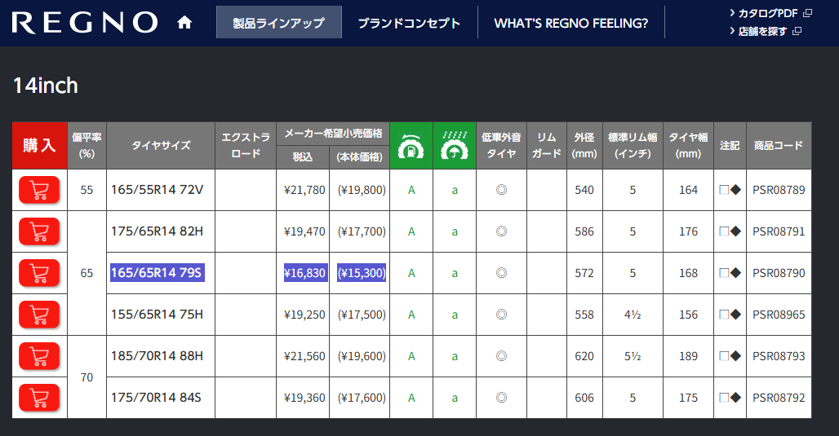Click product code PSR08792

click(x=779, y=398)
